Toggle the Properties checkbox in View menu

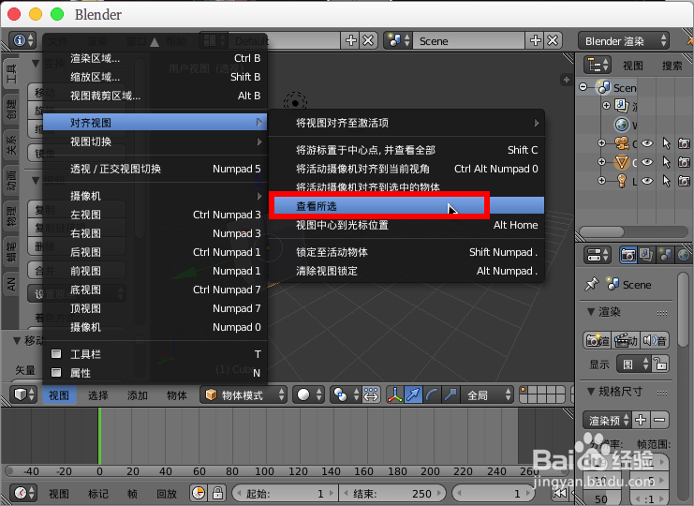[x=56, y=372]
